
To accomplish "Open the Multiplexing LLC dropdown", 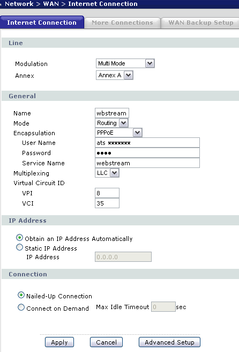I will [x=107, y=173].
